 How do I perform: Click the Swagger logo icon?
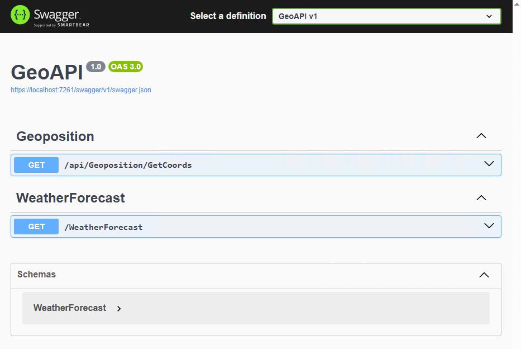pyautogui.click(x=20, y=15)
